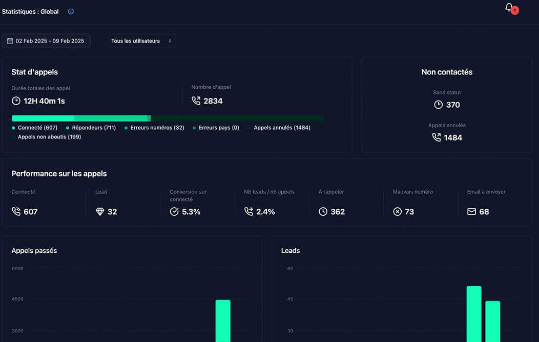Image resolution: width=539 pixels, height=342 pixels.
Task: Click the clock icon next to 12H 40m 1s
Action: tap(16, 101)
